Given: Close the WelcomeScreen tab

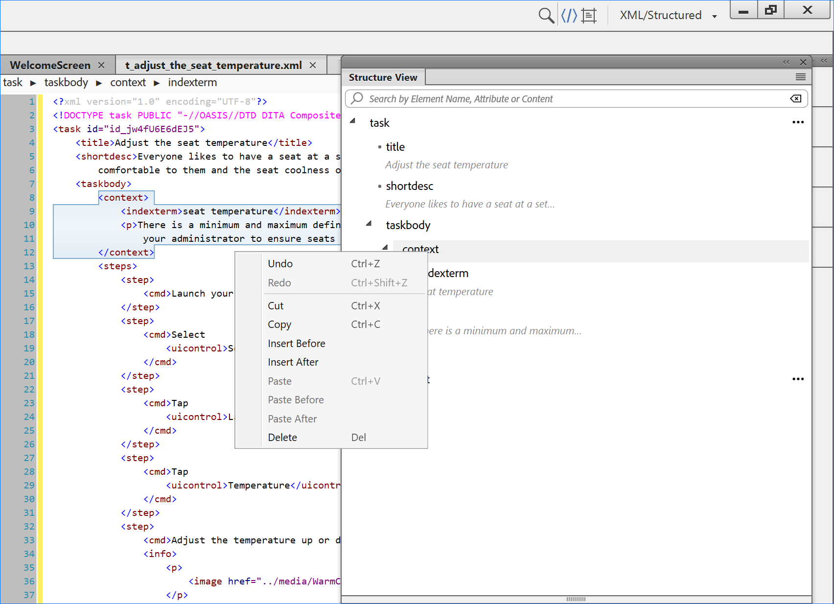Looking at the screenshot, I should 101,66.
